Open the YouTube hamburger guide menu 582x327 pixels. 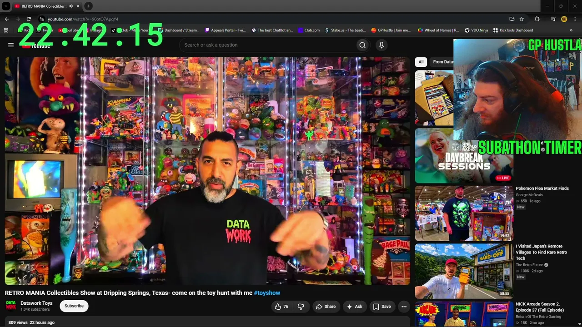11,45
